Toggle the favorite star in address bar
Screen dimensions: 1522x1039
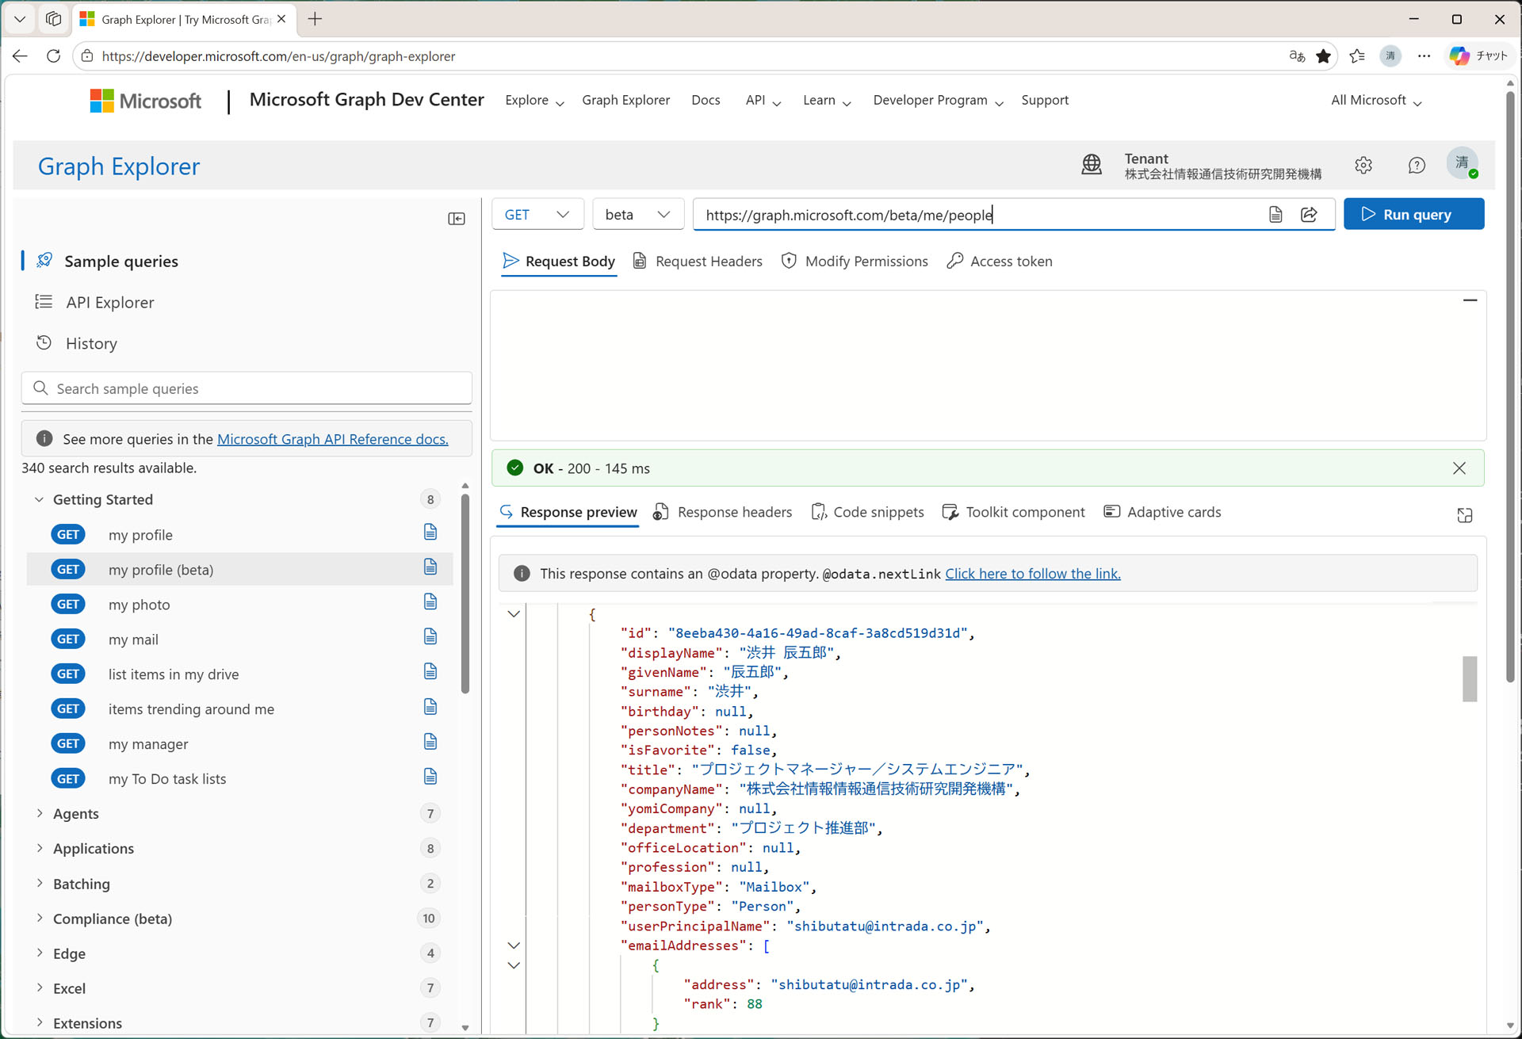coord(1324,56)
